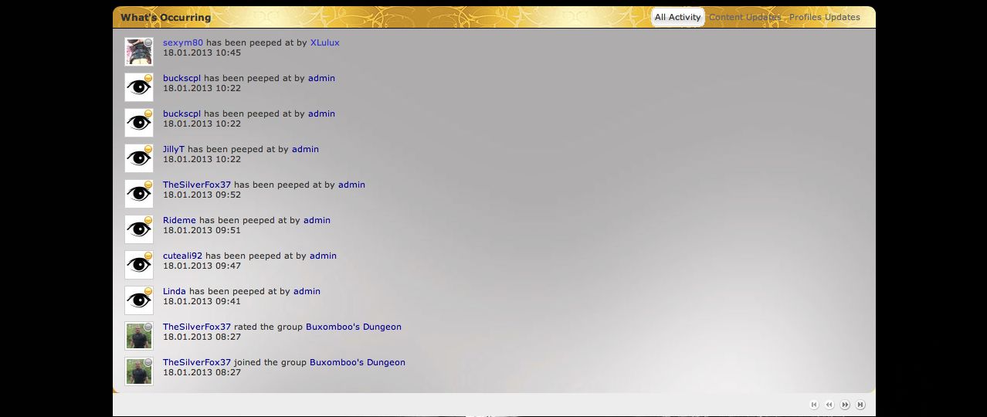Viewport: 987px width, 417px height.
Task: Jump to the last activity page
Action: tap(860, 405)
